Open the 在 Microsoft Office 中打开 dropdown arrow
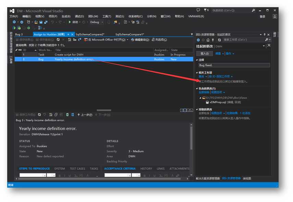Screen dimensions: 293x202 (x=127, y=40)
